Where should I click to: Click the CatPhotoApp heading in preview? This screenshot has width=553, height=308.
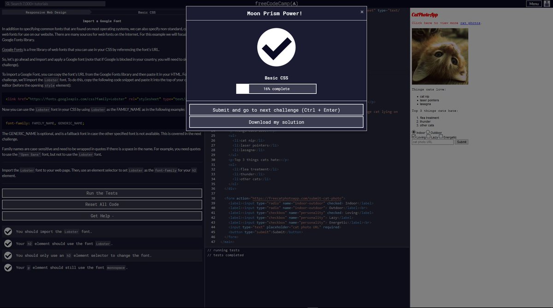(x=425, y=15)
